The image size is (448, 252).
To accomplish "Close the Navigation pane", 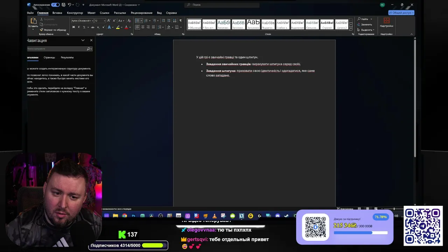I will coord(91,40).
